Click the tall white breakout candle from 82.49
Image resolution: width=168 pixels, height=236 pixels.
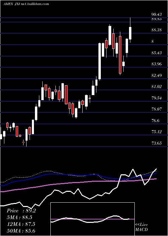click(x=99, y=61)
